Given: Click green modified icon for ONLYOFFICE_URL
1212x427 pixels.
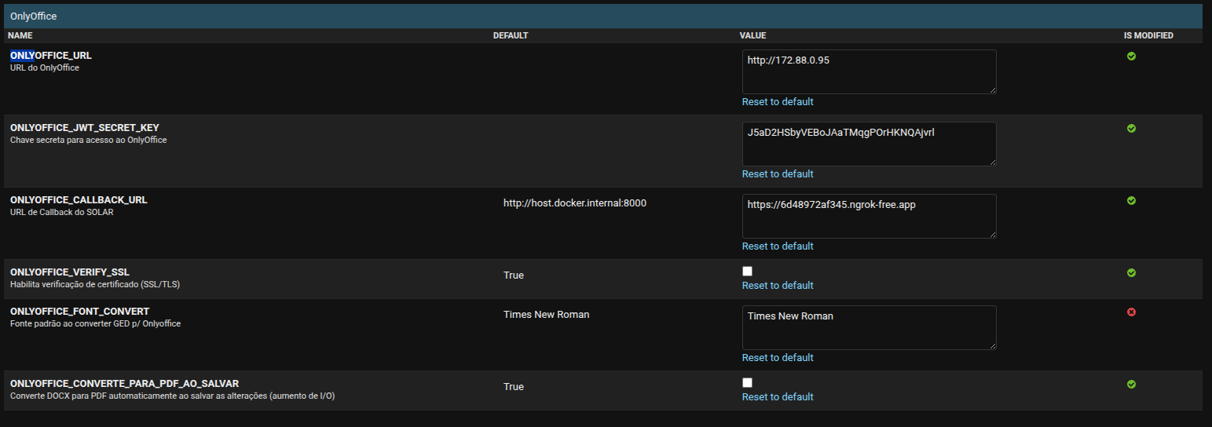Looking at the screenshot, I should (1131, 57).
